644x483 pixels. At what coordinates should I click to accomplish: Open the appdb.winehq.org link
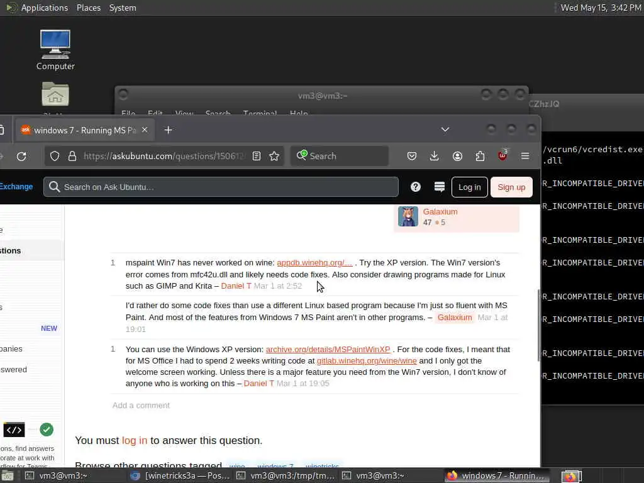click(314, 263)
